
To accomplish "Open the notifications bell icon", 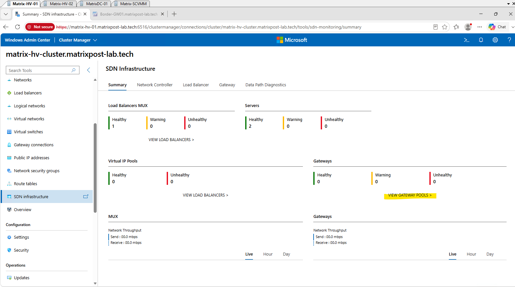I will tap(481, 40).
